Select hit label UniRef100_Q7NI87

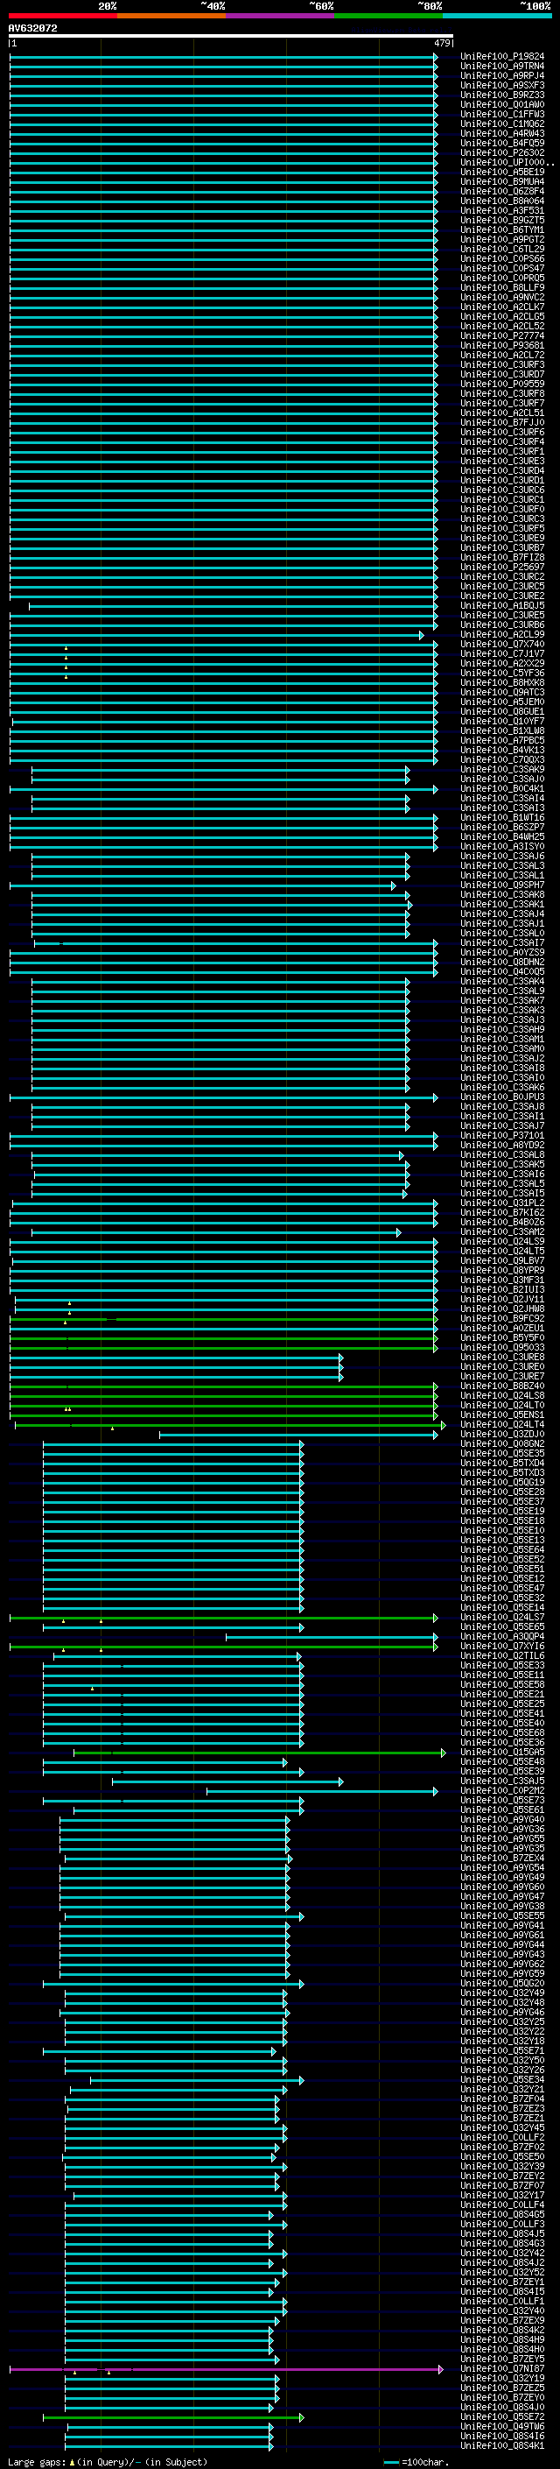click(502, 2368)
